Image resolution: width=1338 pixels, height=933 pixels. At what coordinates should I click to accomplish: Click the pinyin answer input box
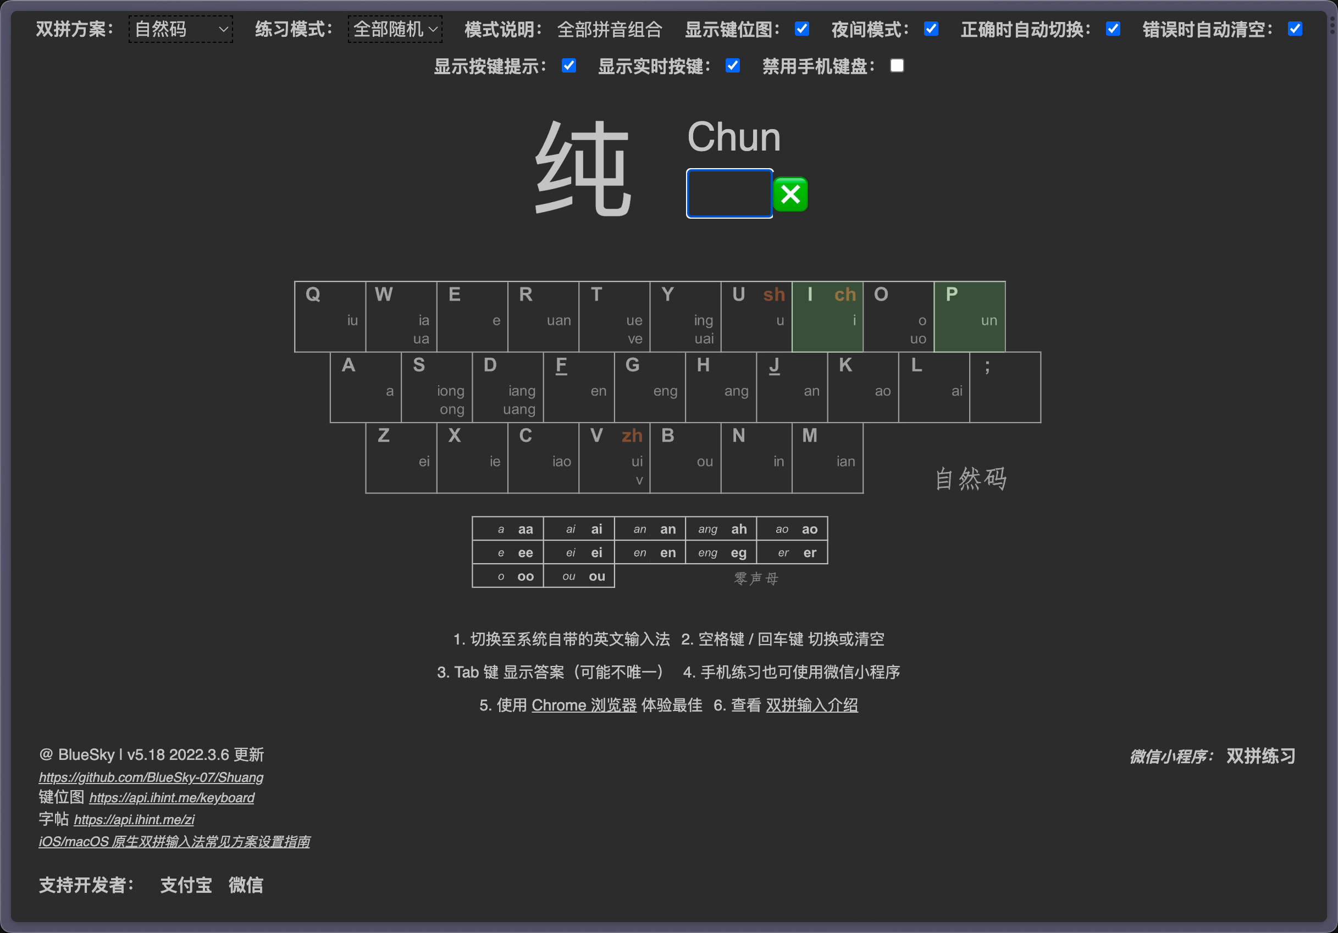[729, 193]
